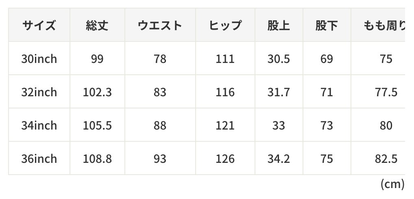Click the 102.3 total length cell
Viewport: 414px width, 199px height.
click(x=97, y=92)
